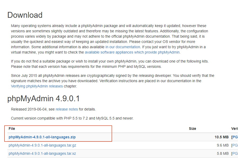
Task: View the release notes link
Action: pos(67,109)
